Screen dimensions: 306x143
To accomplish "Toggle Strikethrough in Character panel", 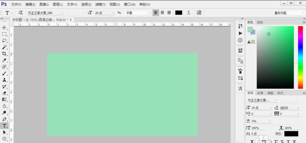I will pos(294,141).
